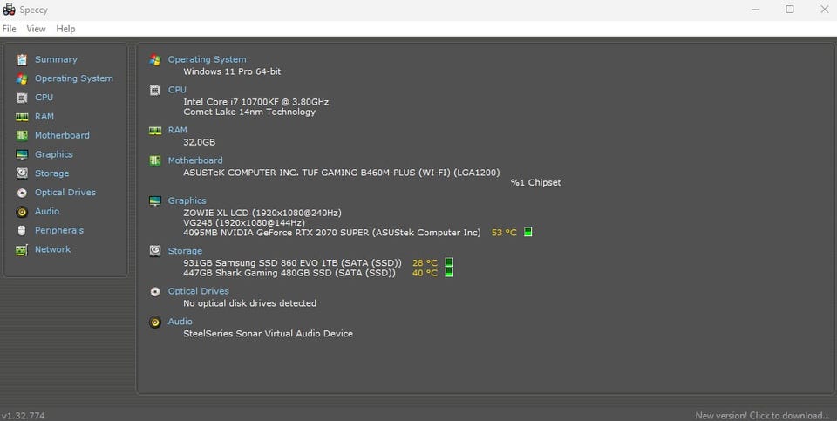Click the '%1 Chipset' text
837x421 pixels.
[535, 182]
